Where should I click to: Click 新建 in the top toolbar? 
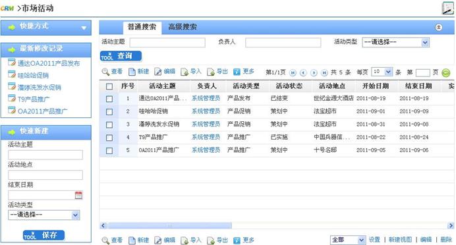point(139,72)
